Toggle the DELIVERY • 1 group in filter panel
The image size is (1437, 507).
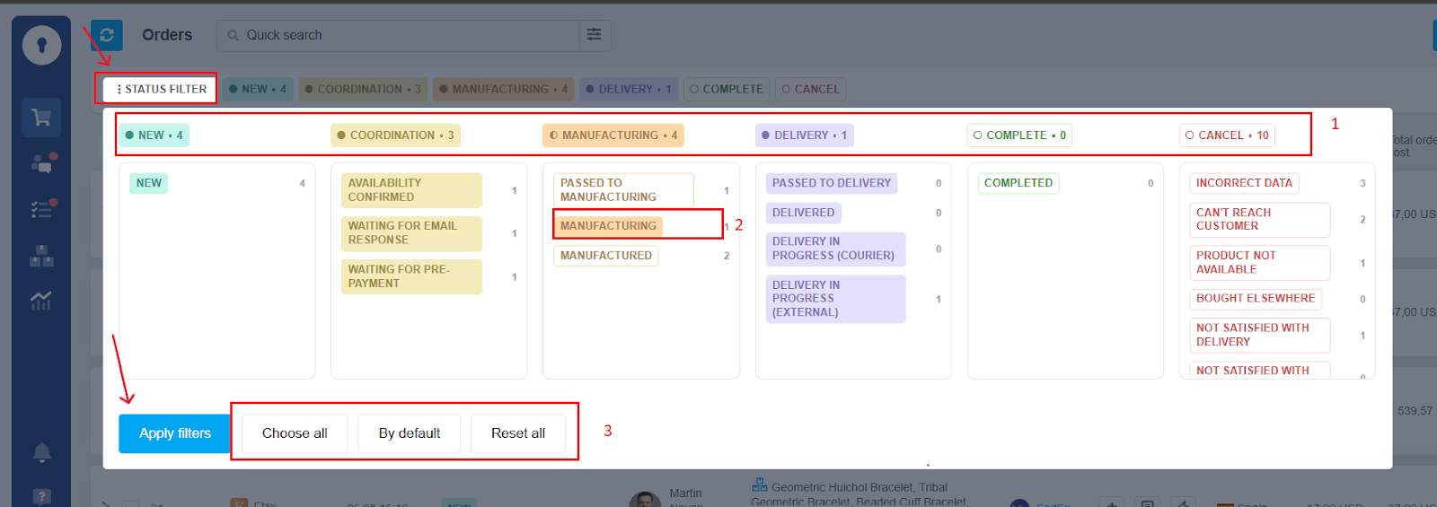coord(804,135)
